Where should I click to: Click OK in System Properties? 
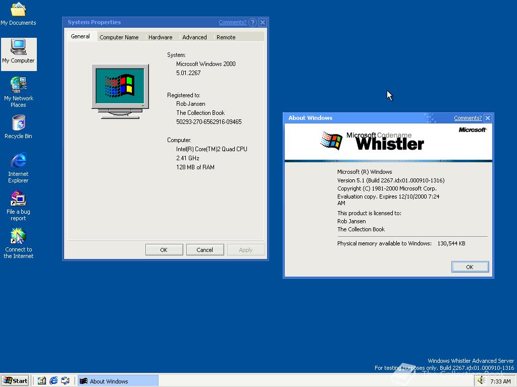coord(164,250)
